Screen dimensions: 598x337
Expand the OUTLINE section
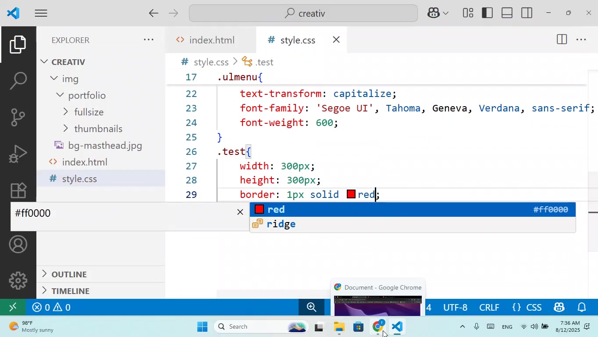(69, 274)
